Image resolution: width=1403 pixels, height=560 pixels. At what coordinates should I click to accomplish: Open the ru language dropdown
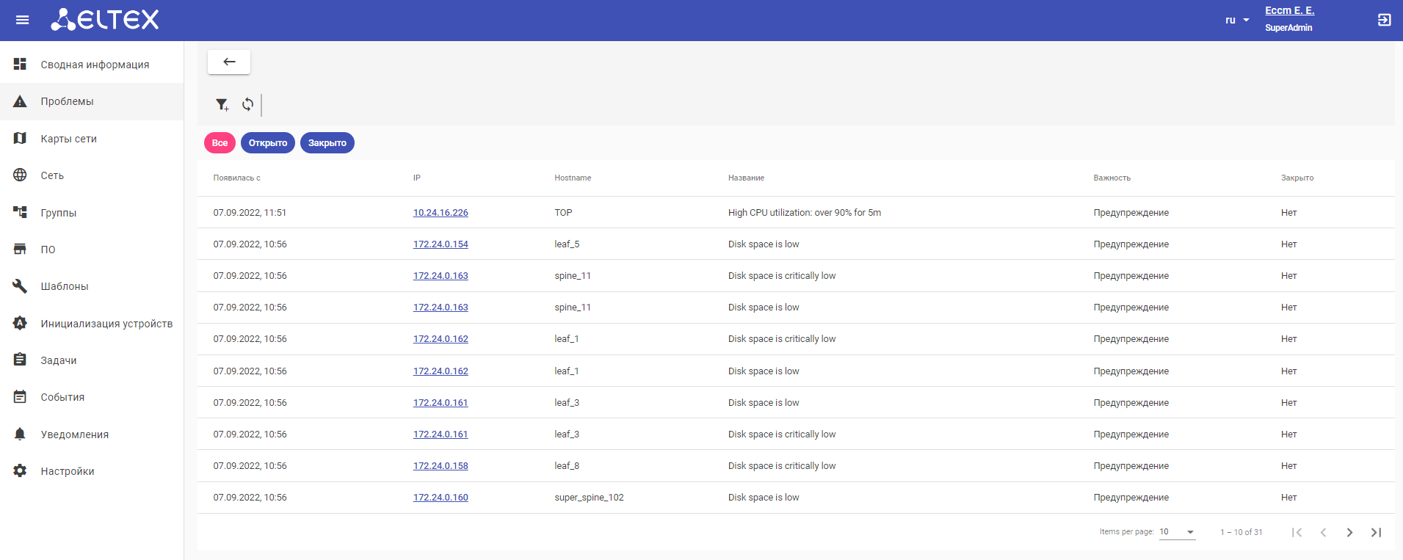[1237, 21]
